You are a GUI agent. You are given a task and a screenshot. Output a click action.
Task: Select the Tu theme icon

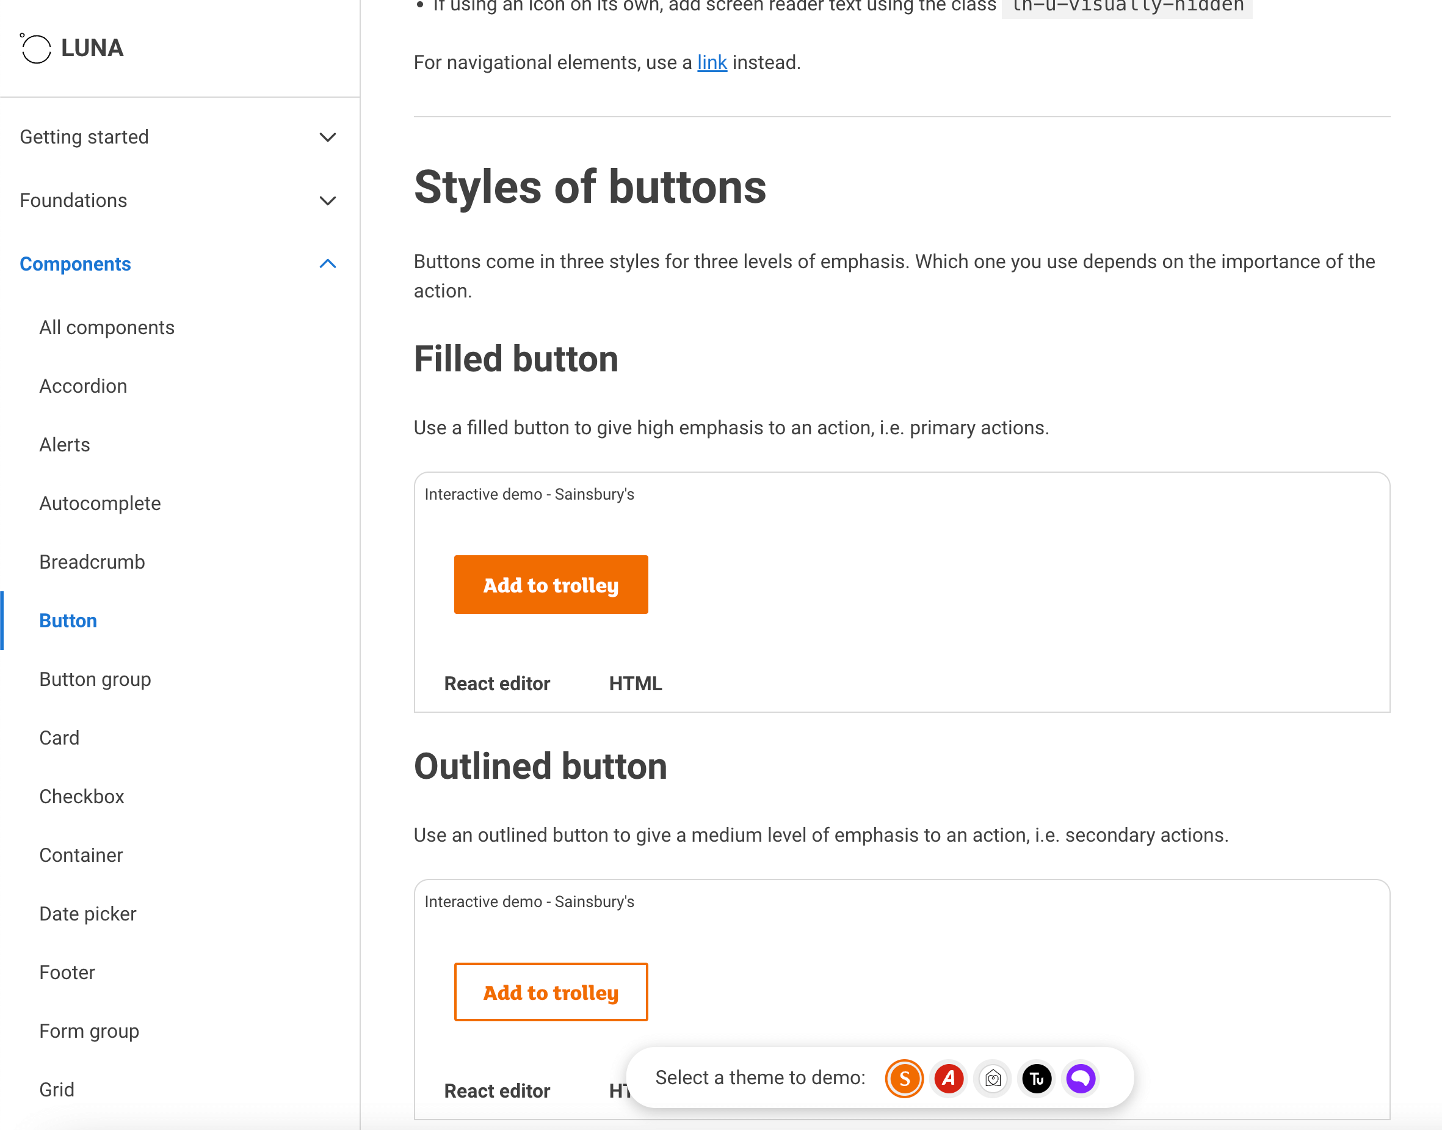1036,1079
